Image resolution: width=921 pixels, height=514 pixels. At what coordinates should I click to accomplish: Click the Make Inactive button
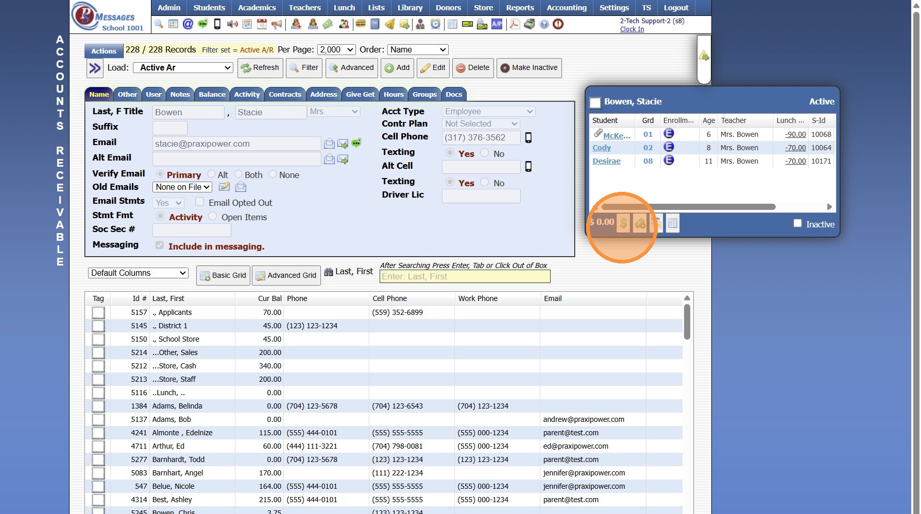529,68
